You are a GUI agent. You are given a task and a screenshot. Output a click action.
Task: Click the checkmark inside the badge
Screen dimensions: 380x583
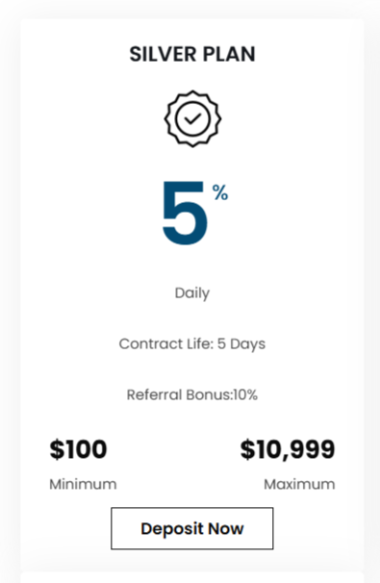click(192, 118)
